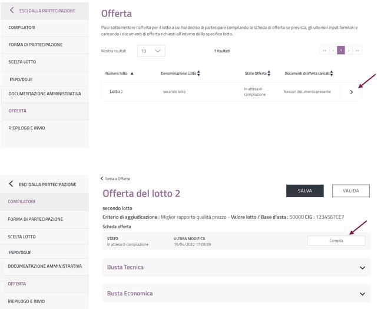Go to the next results page (>)
The height and width of the screenshot is (309, 381).
[349, 51]
